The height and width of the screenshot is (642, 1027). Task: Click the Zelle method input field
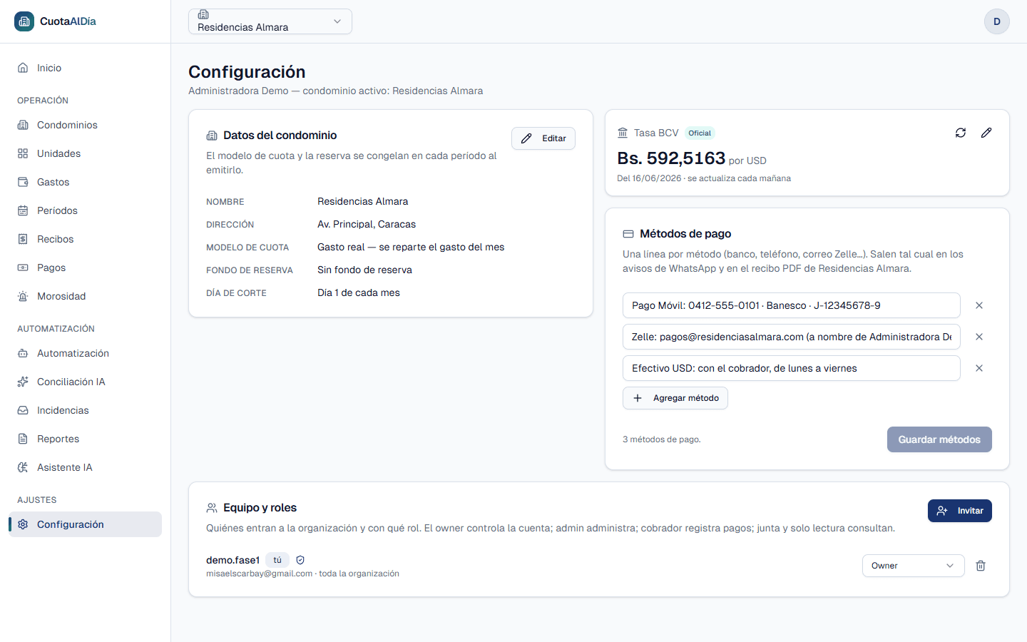(x=792, y=337)
